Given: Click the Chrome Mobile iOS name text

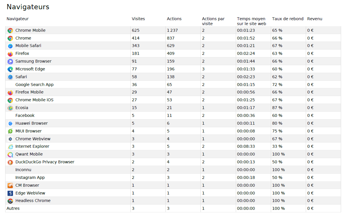Looking at the screenshot, I should [x=34, y=100].
